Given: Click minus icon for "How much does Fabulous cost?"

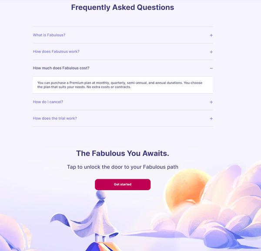Looking at the screenshot, I should tap(211, 68).
